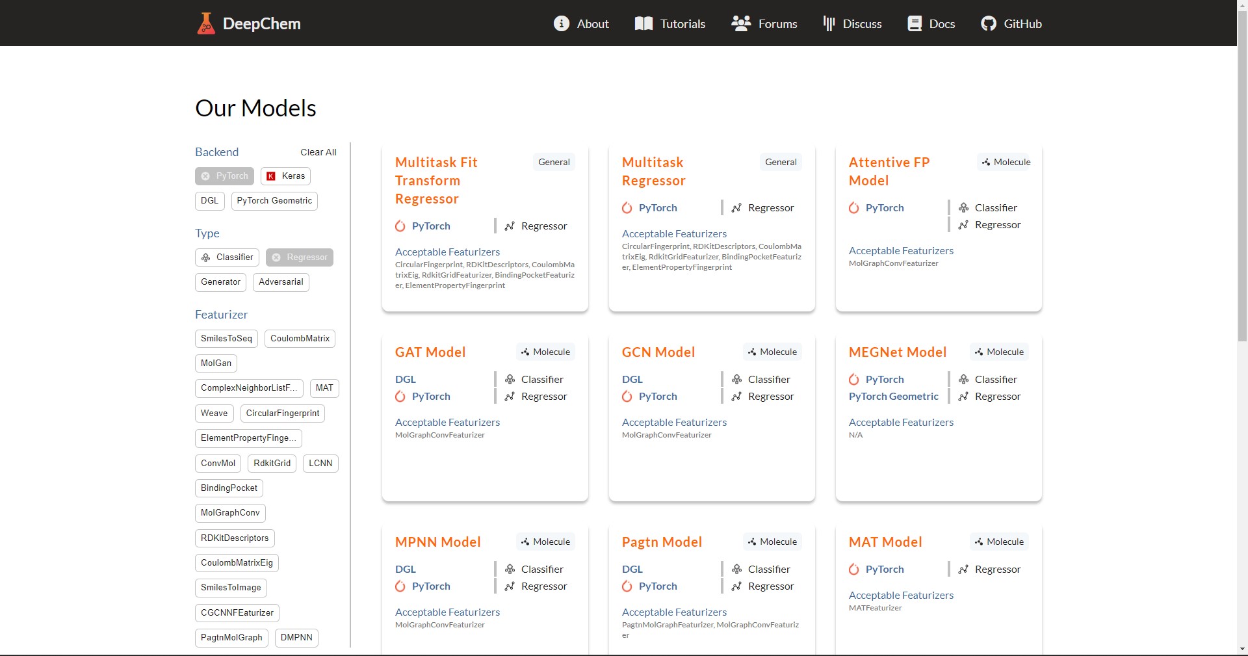1248x656 pixels.
Task: Click the Classifier filter's cluster icon
Action: tap(205, 257)
